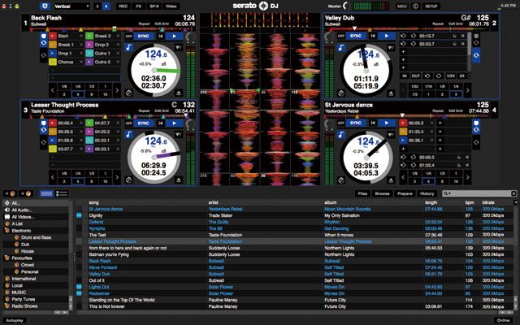Click the Autoplay button

pyautogui.click(x=15, y=320)
